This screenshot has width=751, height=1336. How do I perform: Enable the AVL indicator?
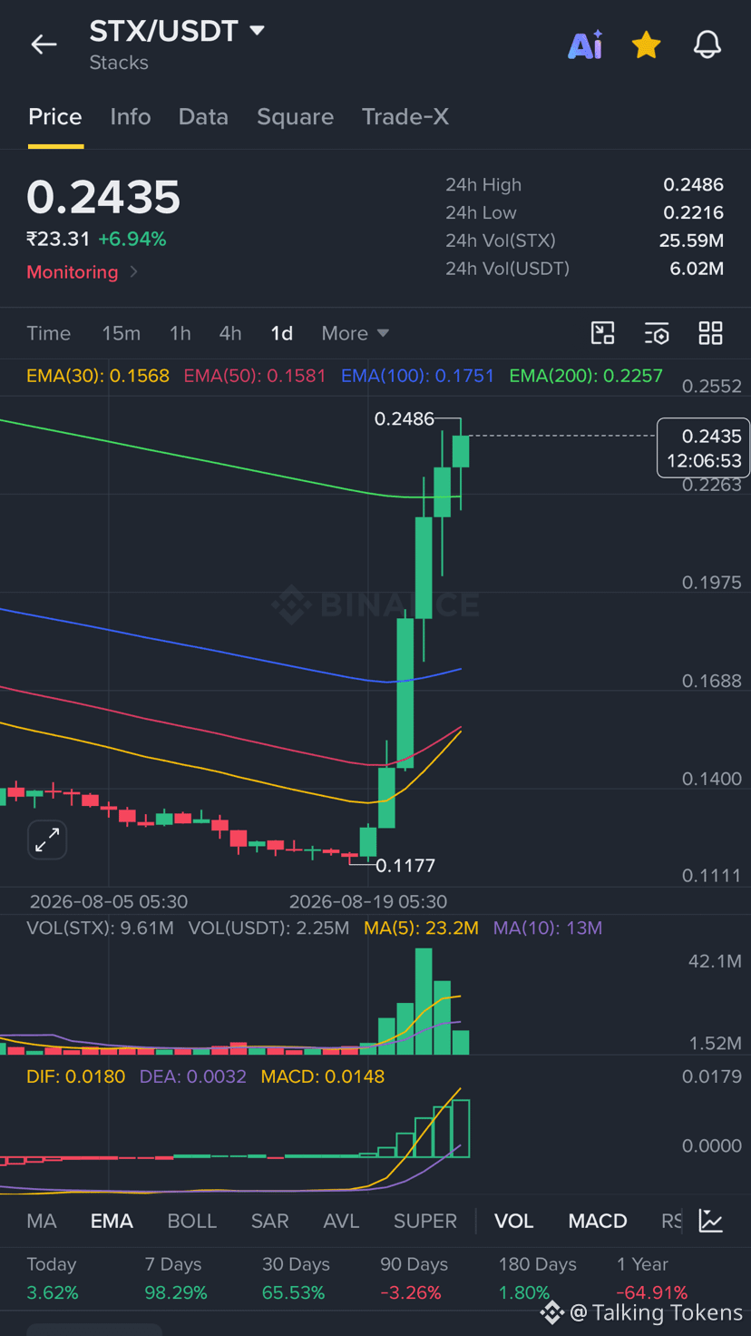coord(341,1221)
